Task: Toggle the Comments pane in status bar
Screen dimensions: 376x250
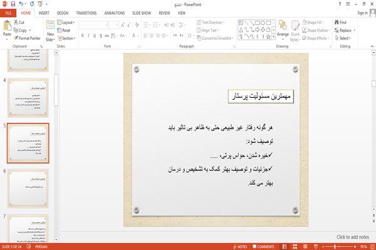Action: point(263,246)
